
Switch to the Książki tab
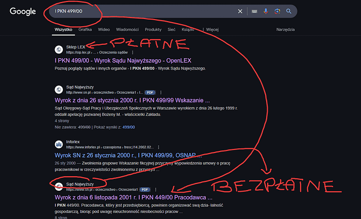coord(188,29)
